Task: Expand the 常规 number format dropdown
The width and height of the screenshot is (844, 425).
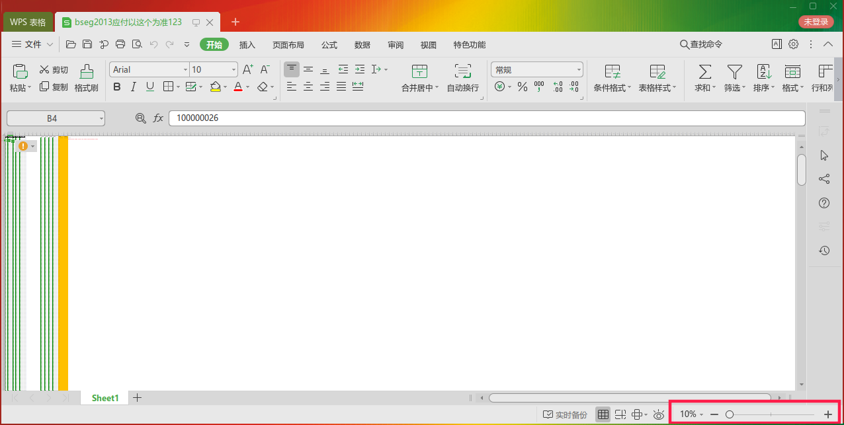Action: [579, 69]
